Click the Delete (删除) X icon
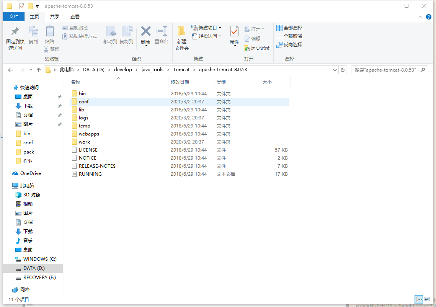 [x=145, y=31]
